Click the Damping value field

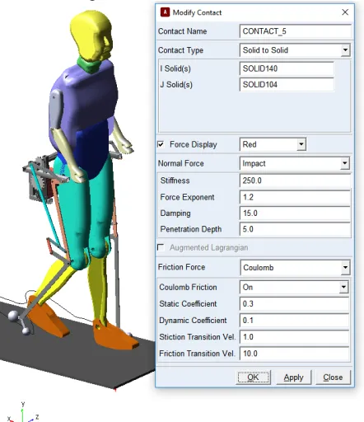(295, 213)
